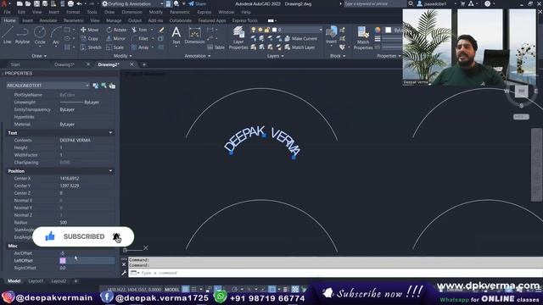Screen dimensions: 543x305
Task: Expand the Annotation panel dropdown
Action: (198, 56)
